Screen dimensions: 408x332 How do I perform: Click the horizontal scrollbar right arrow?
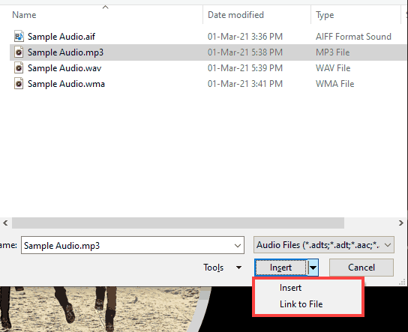(x=401, y=223)
